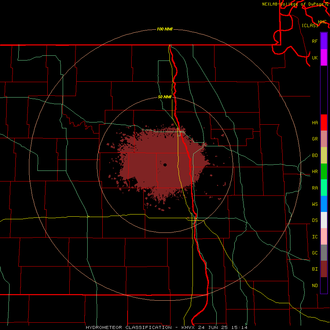The image size is (330, 330).
Task: Click the ND legend label
Action: click(315, 286)
